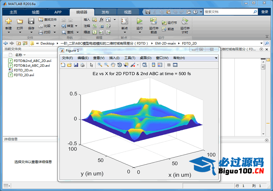This screenshot has width=273, height=191.
Task: Expand the 转至 (Go To) dropdown arrow
Action: pos(76,26)
